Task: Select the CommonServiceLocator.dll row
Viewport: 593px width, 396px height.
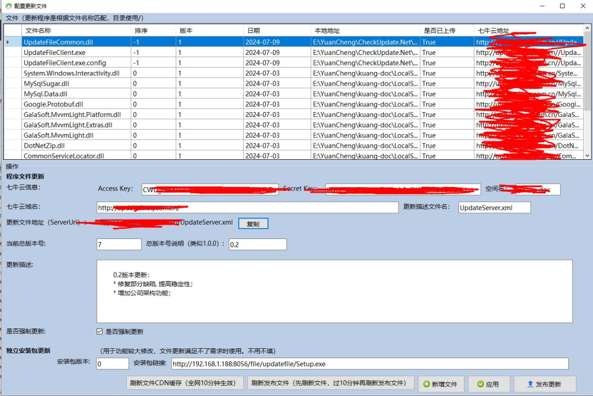Action: point(293,155)
